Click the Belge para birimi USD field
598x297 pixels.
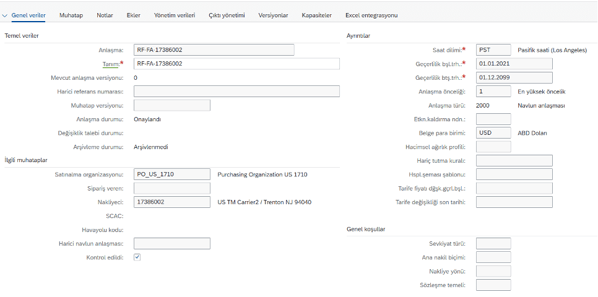pos(493,133)
